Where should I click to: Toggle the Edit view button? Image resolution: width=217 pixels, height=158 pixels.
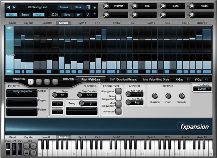click(12, 15)
